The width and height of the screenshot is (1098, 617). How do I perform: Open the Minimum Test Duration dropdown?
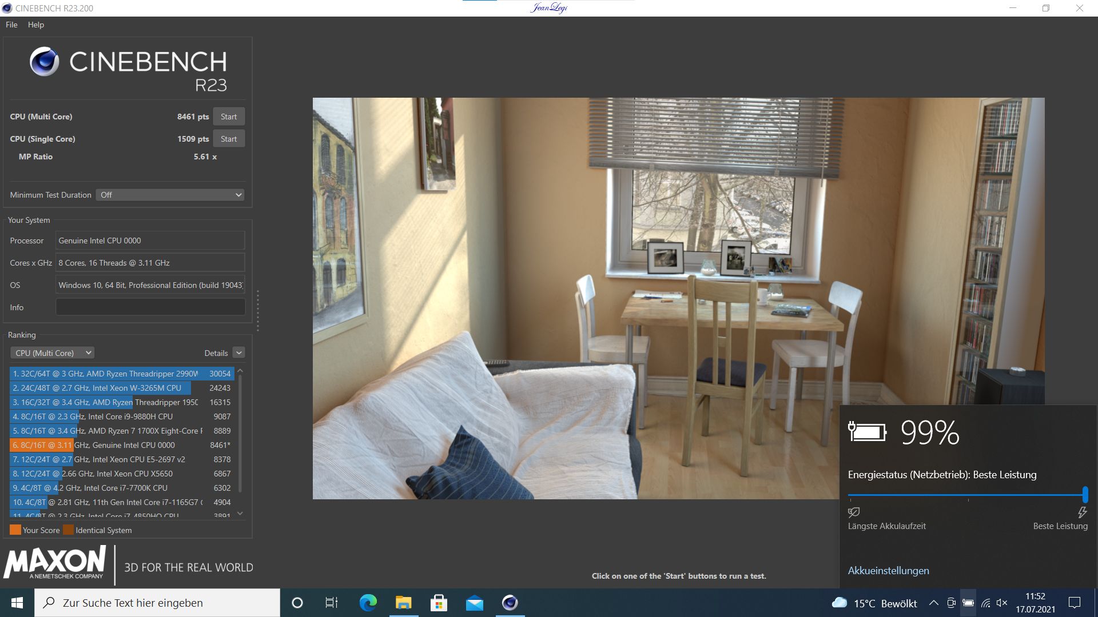click(x=169, y=195)
